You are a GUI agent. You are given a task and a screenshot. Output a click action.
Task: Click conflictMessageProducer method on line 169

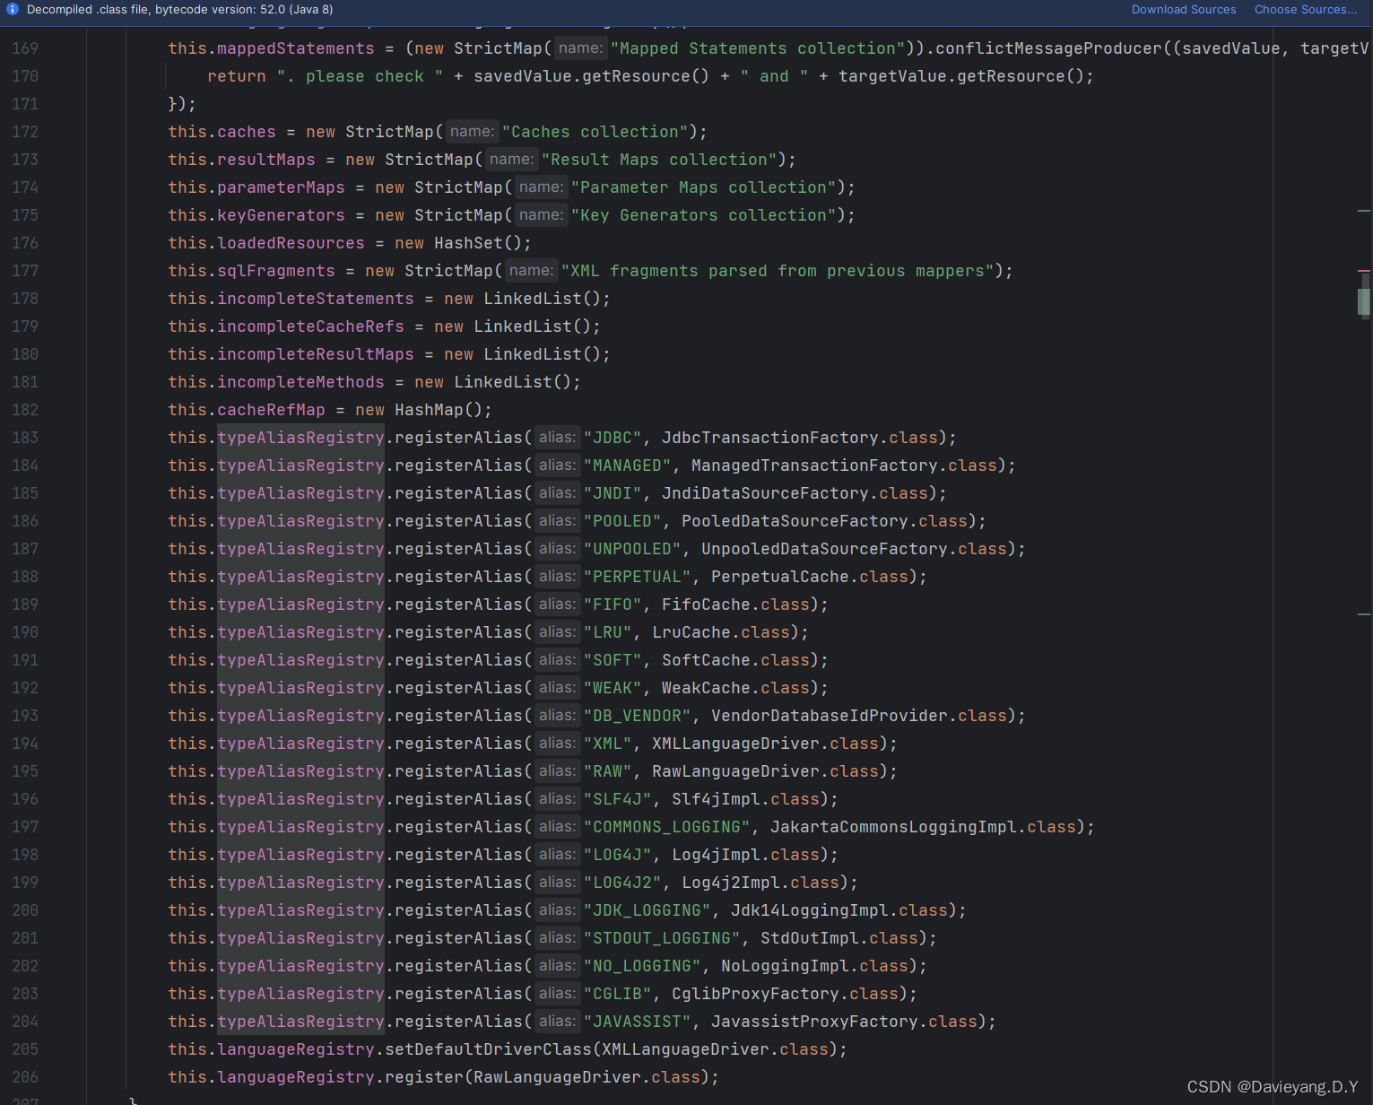1048,48
